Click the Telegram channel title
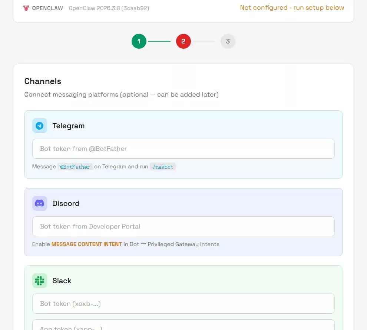This screenshot has width=367, height=330. pyautogui.click(x=69, y=126)
